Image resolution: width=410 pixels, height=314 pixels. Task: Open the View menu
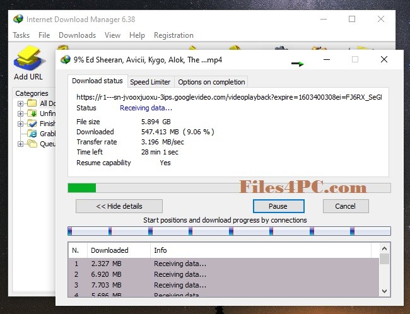[112, 35]
